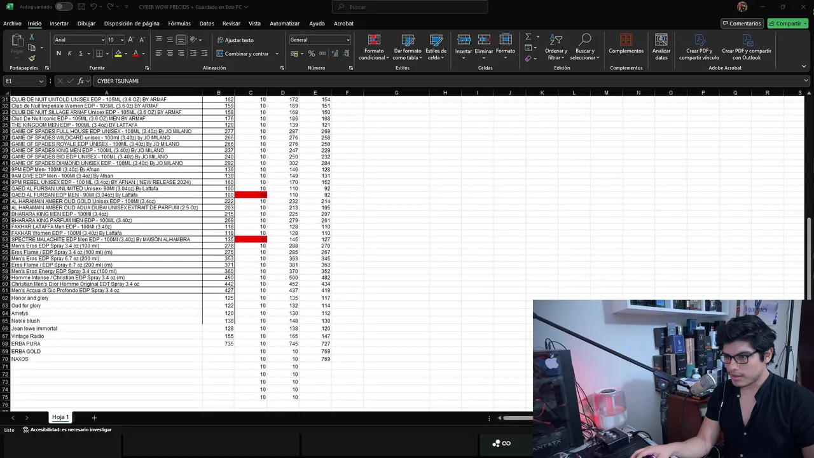Screen dimensions: 814x458
Task: Click the Fill down icon
Action: (x=528, y=48)
